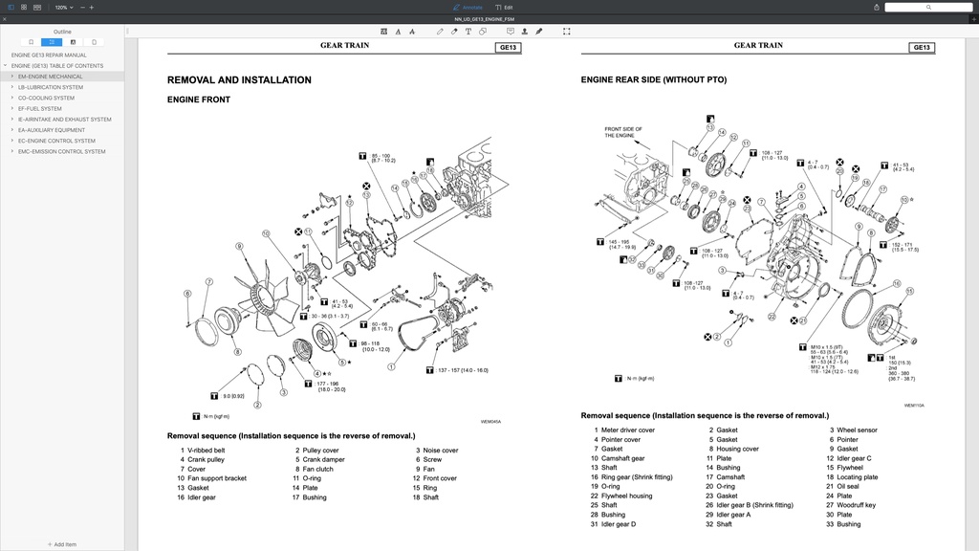Select the Eraser tool
This screenshot has width=979, height=551.
pos(453,31)
